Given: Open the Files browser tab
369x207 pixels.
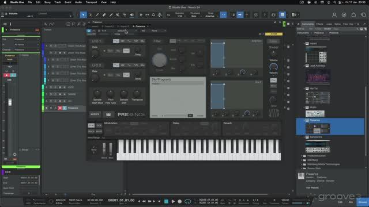Looking at the screenshot, I should click(345, 24).
